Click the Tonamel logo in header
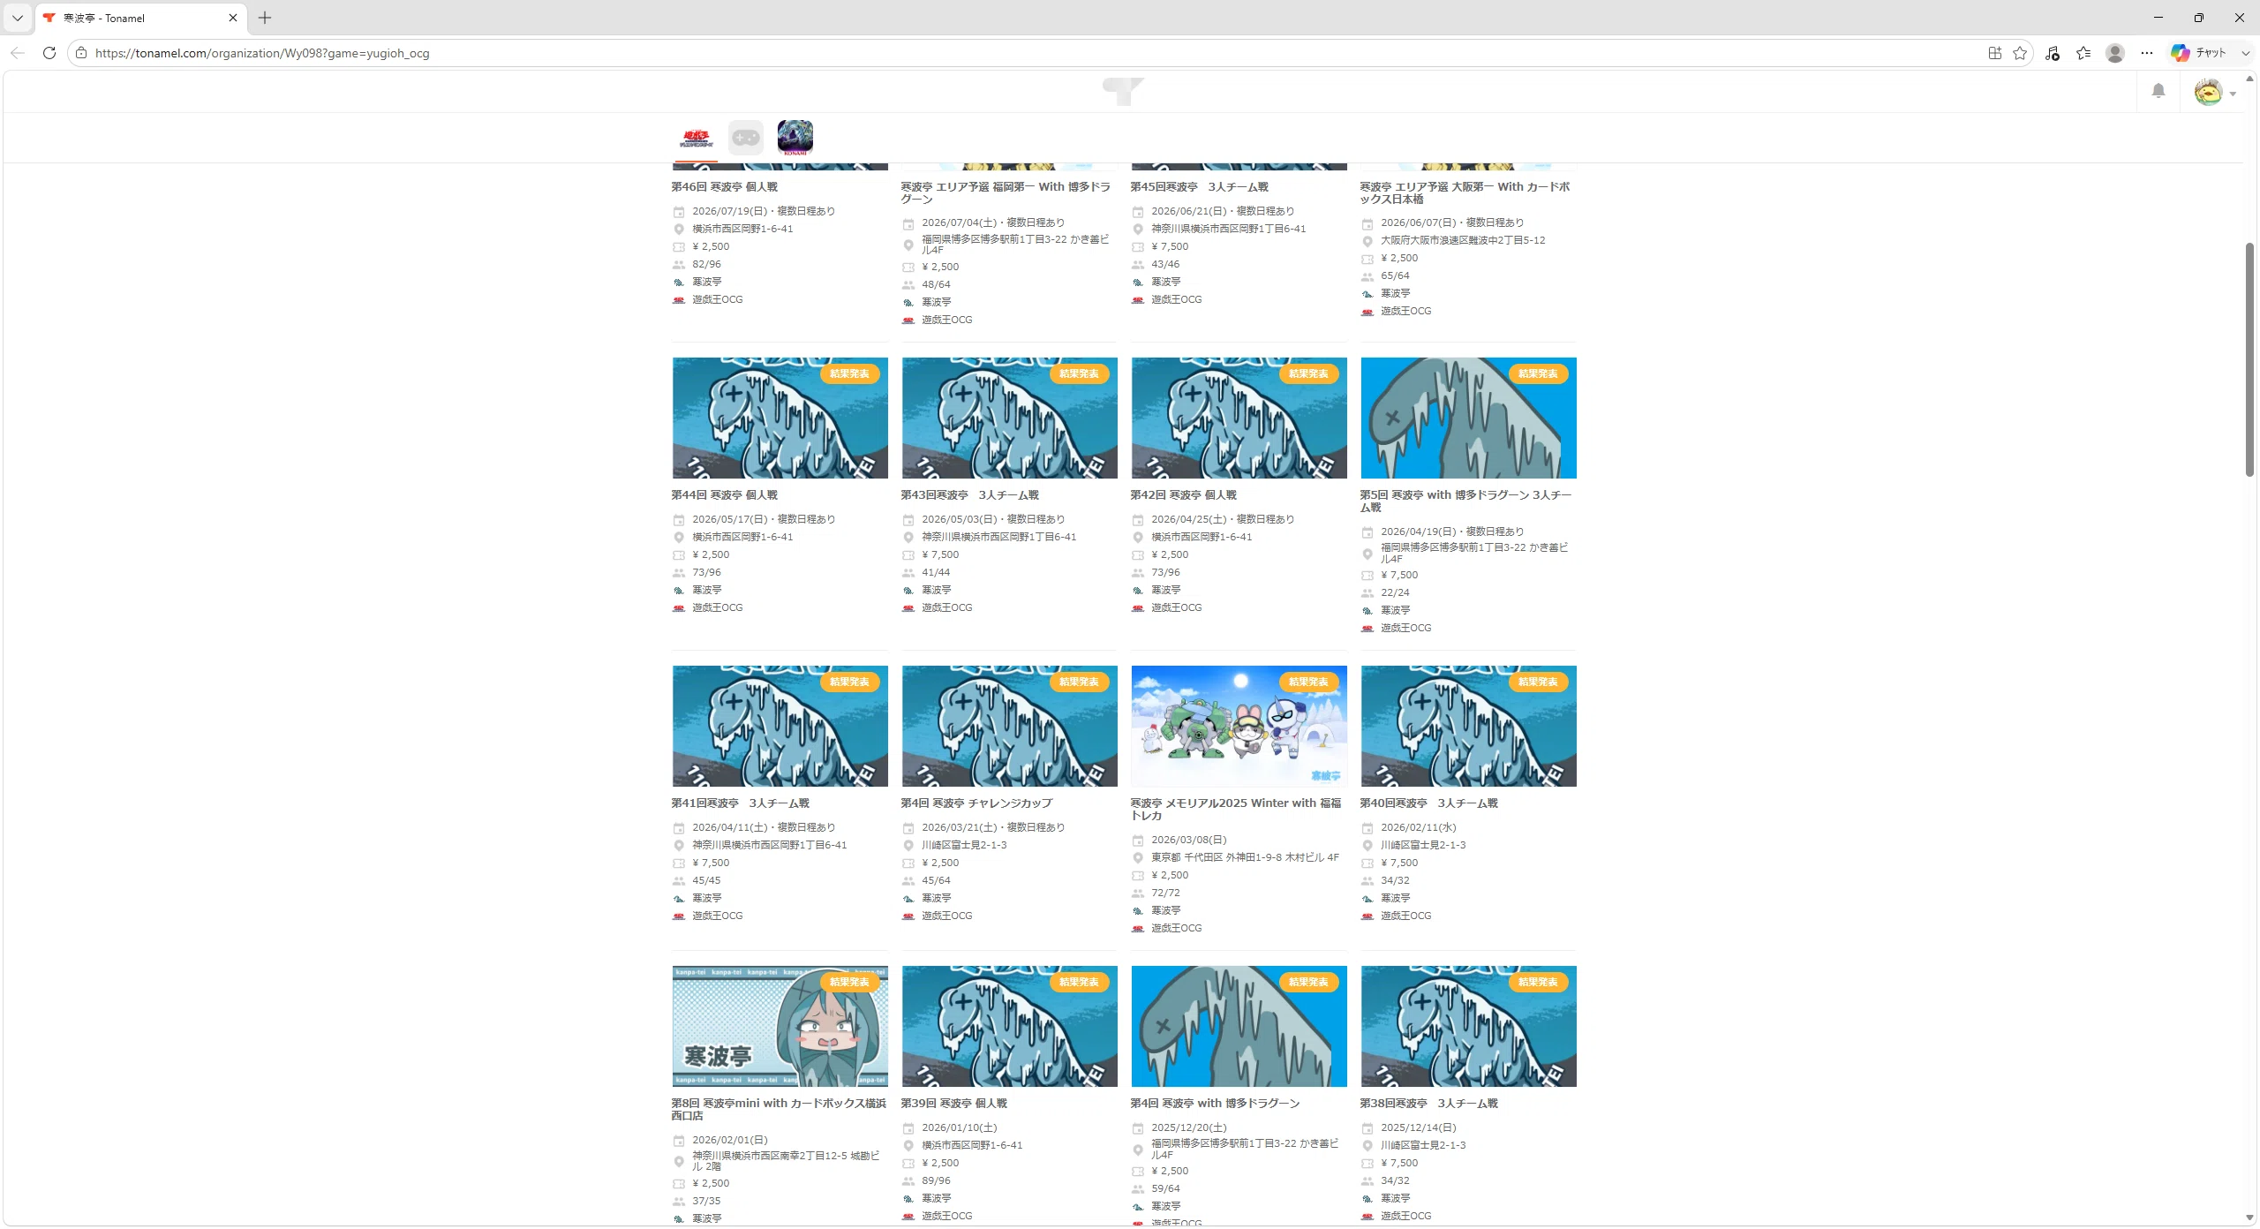2260x1229 pixels. (1123, 91)
